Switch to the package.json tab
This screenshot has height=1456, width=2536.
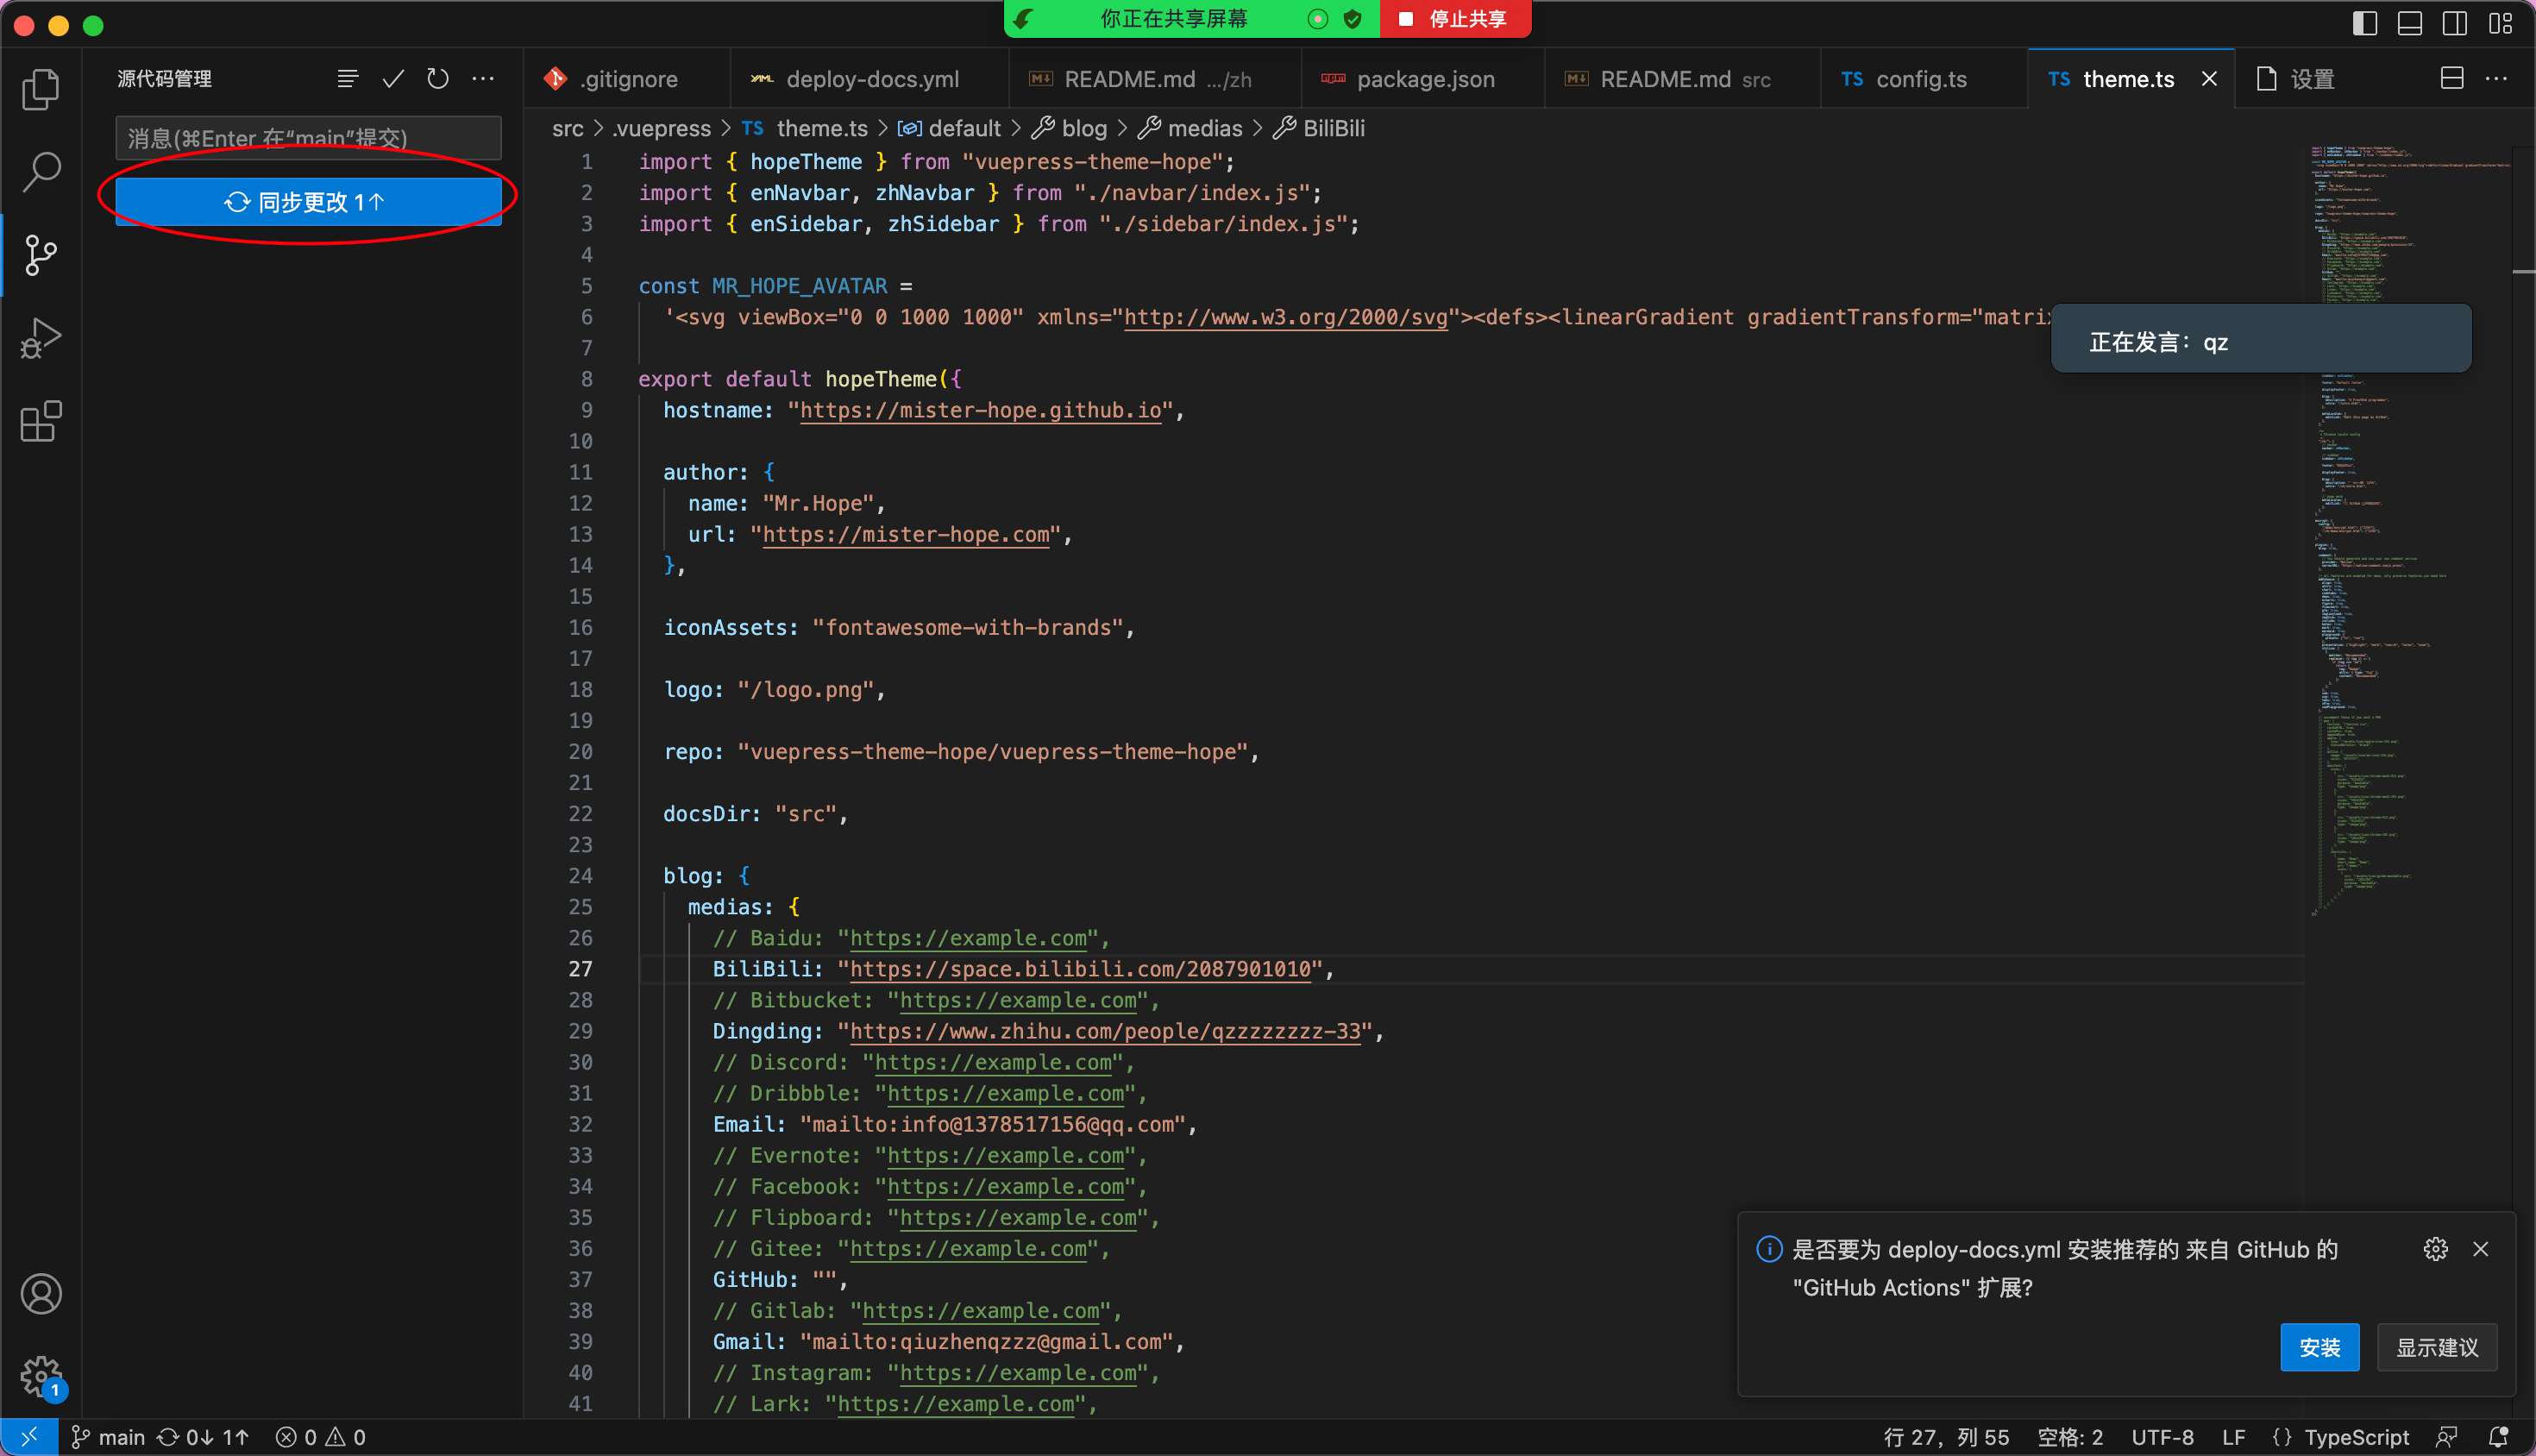(1422, 79)
